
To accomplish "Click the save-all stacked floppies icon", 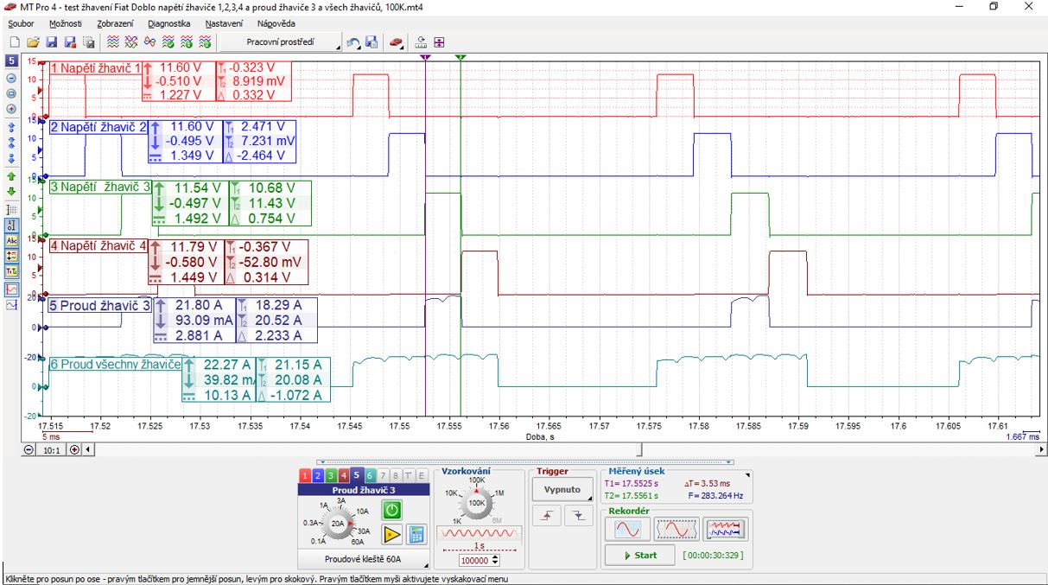I will [x=89, y=42].
